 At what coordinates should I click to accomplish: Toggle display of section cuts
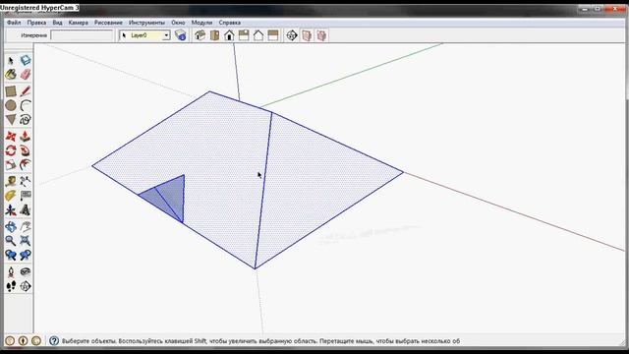pyautogui.click(x=321, y=35)
